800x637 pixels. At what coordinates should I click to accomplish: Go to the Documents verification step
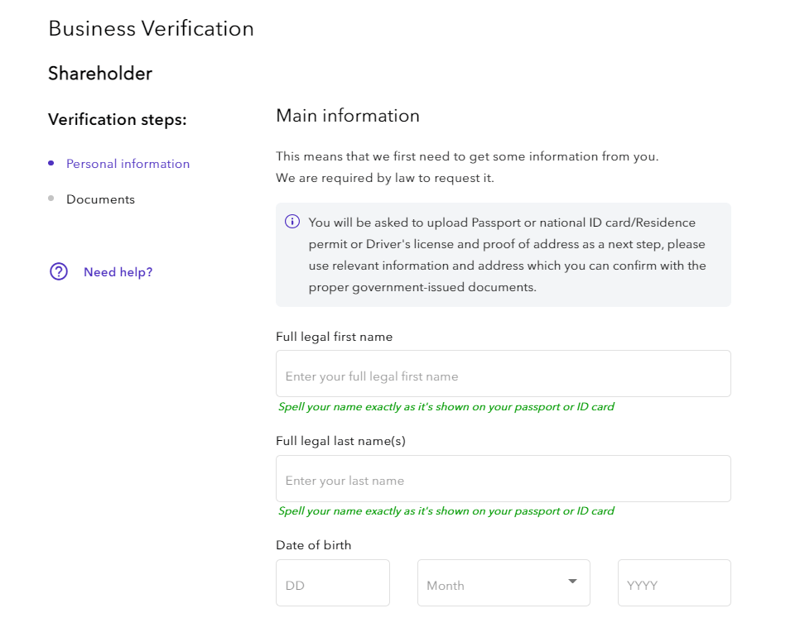pyautogui.click(x=100, y=199)
